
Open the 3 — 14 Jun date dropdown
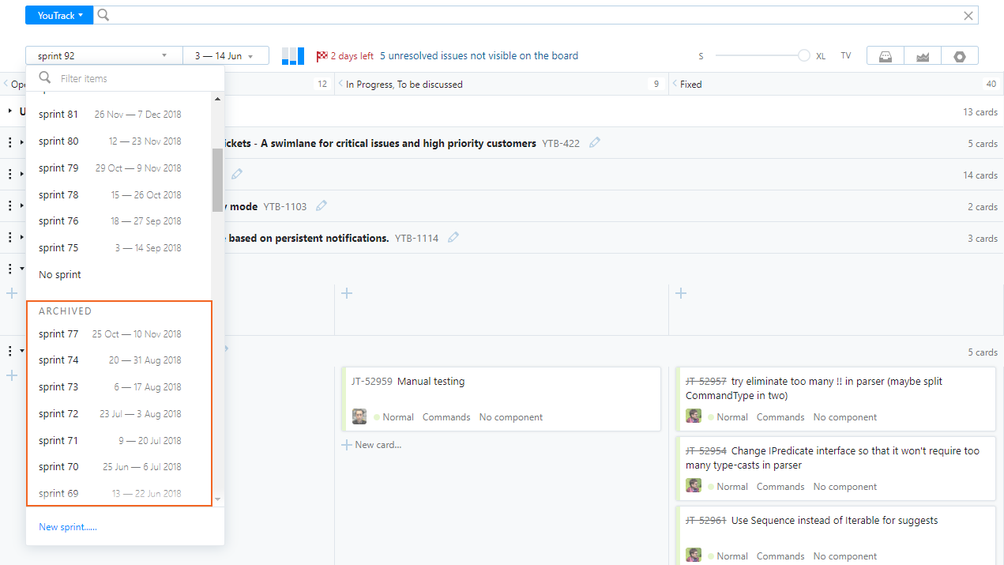click(x=225, y=56)
